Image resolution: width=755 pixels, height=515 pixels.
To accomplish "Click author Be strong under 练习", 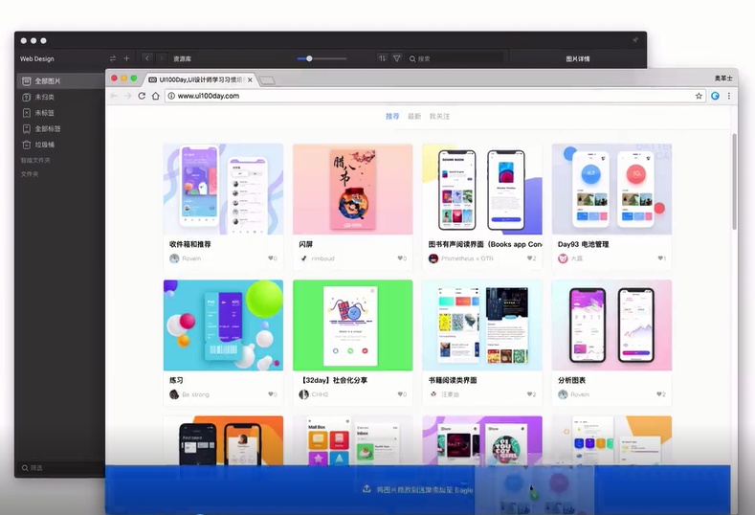I will pyautogui.click(x=195, y=394).
